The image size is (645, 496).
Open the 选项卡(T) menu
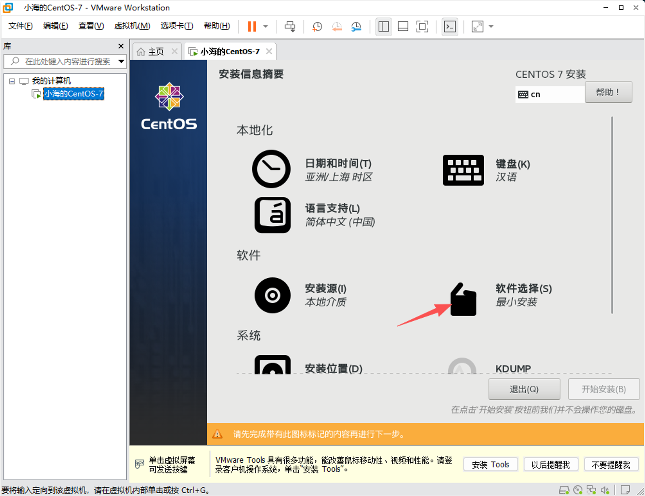[177, 26]
